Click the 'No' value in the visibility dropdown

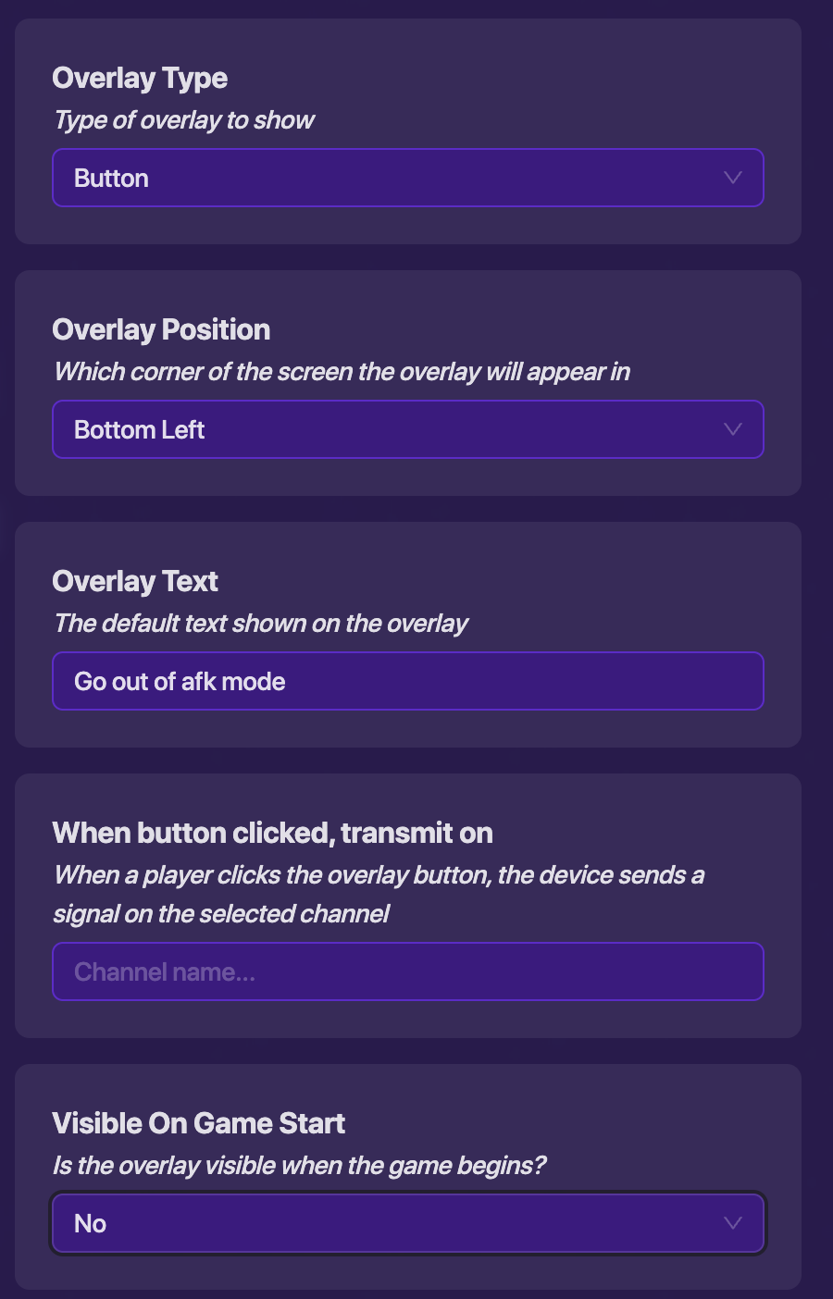[91, 1224]
